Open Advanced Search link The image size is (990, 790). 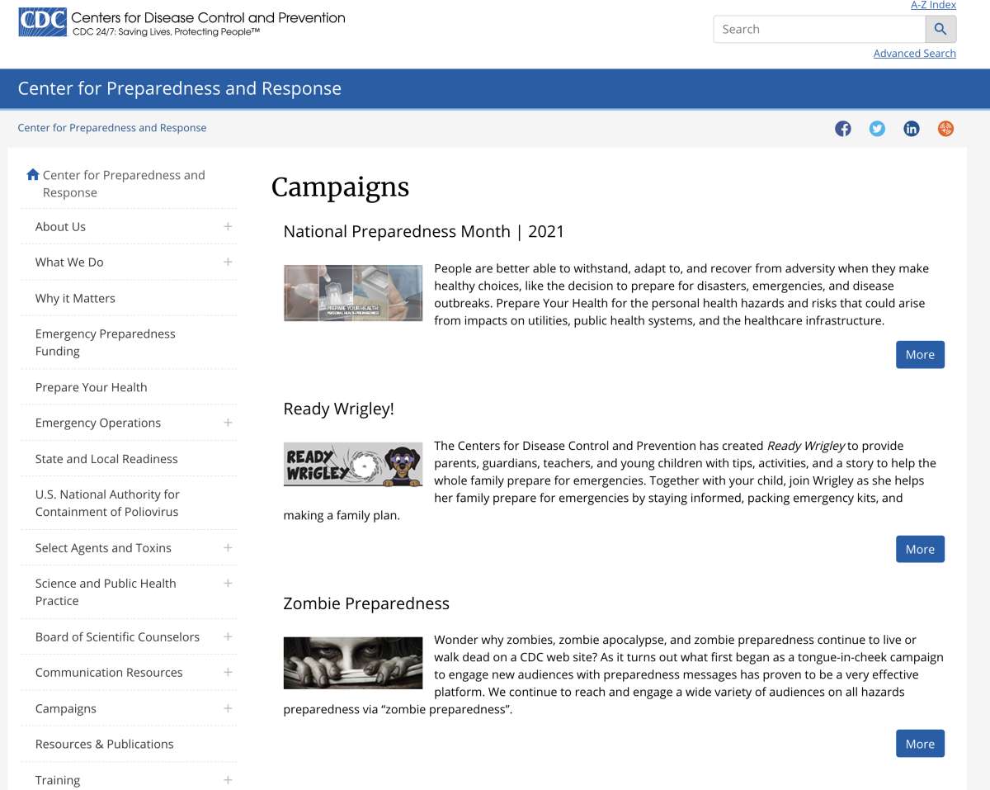(x=915, y=54)
